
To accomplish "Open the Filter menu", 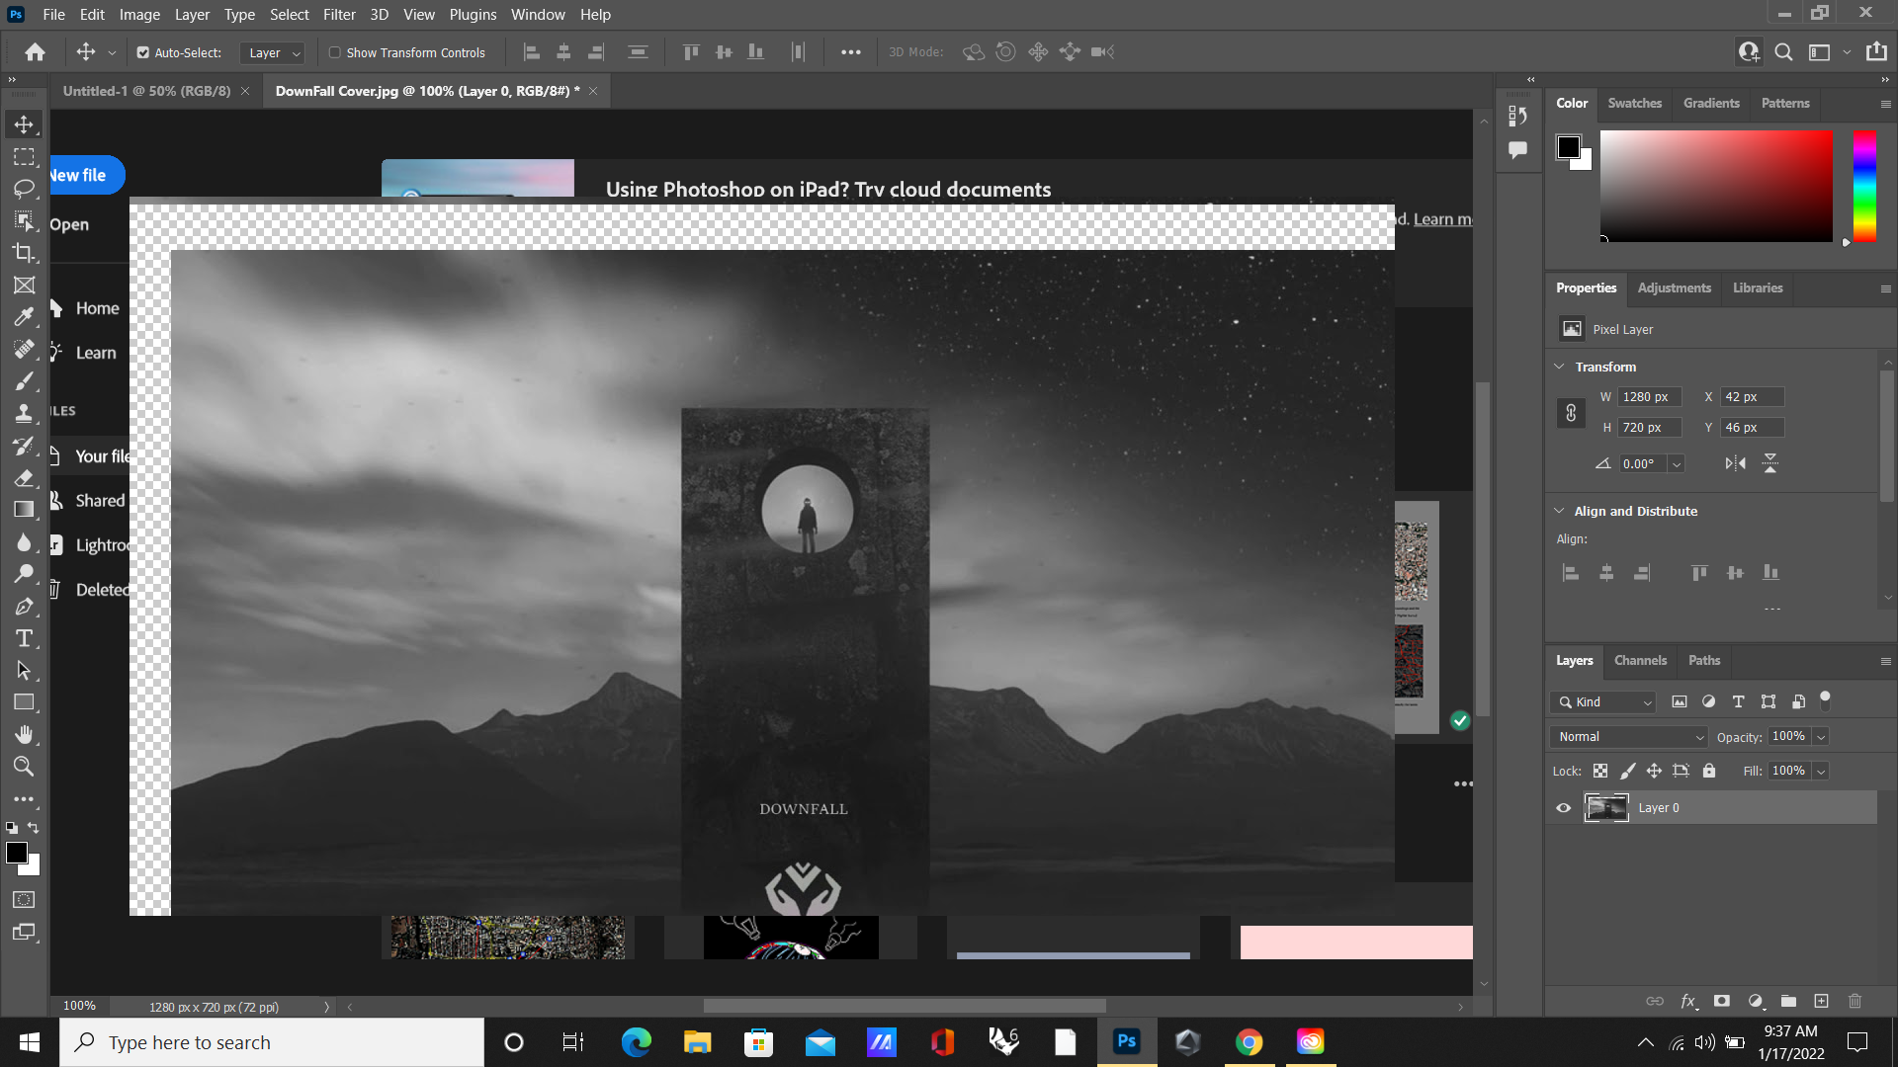I will [x=339, y=14].
